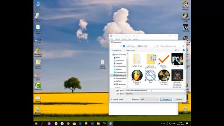Click the volume icon in system tray
This screenshot has width=224, height=126.
point(164,124)
